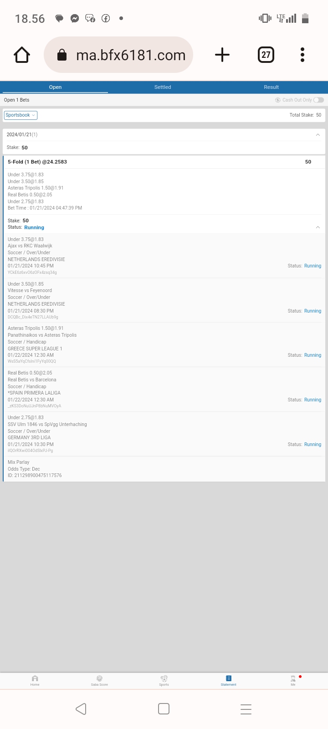The image size is (328, 729).
Task: Toggle the Cash Out Only switch
Action: [318, 100]
